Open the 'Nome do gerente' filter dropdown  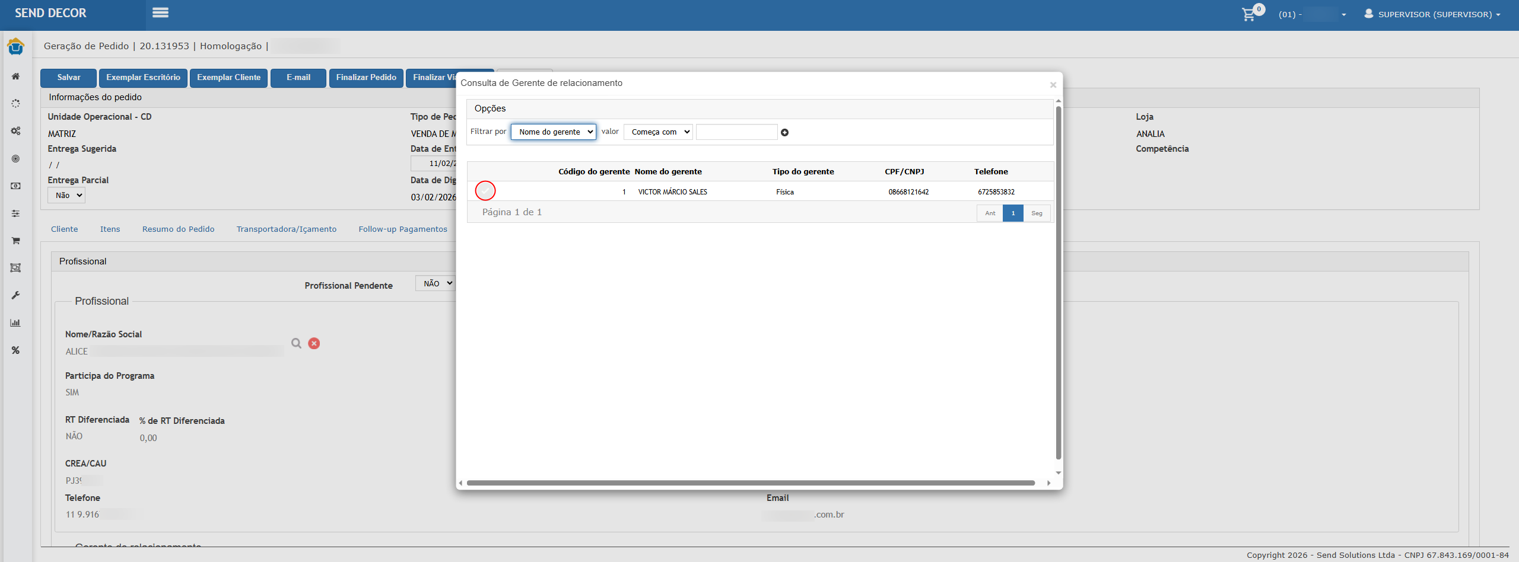[x=553, y=132]
